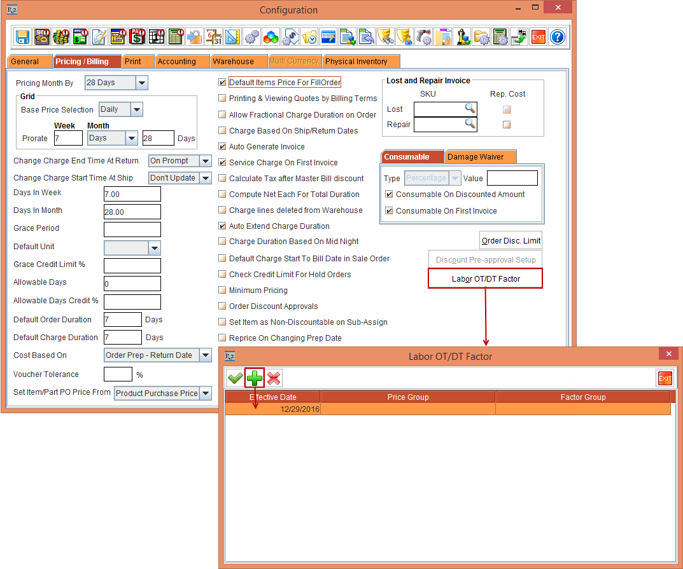Expand the Pricing Month By dropdown
The image size is (683, 569).
pos(141,83)
